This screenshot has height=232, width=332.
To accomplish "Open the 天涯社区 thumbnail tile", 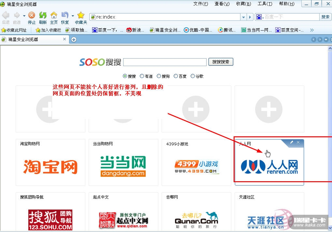I will coord(269,212).
